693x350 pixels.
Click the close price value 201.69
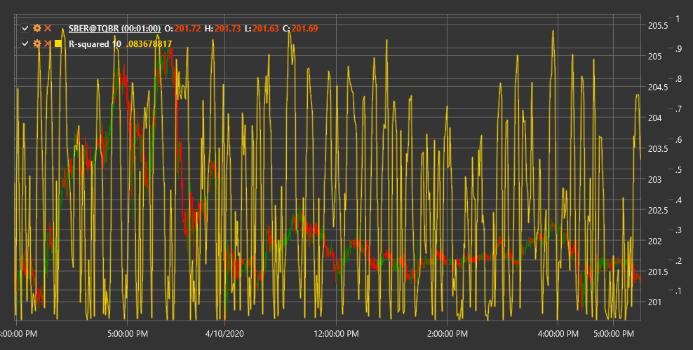click(x=304, y=29)
